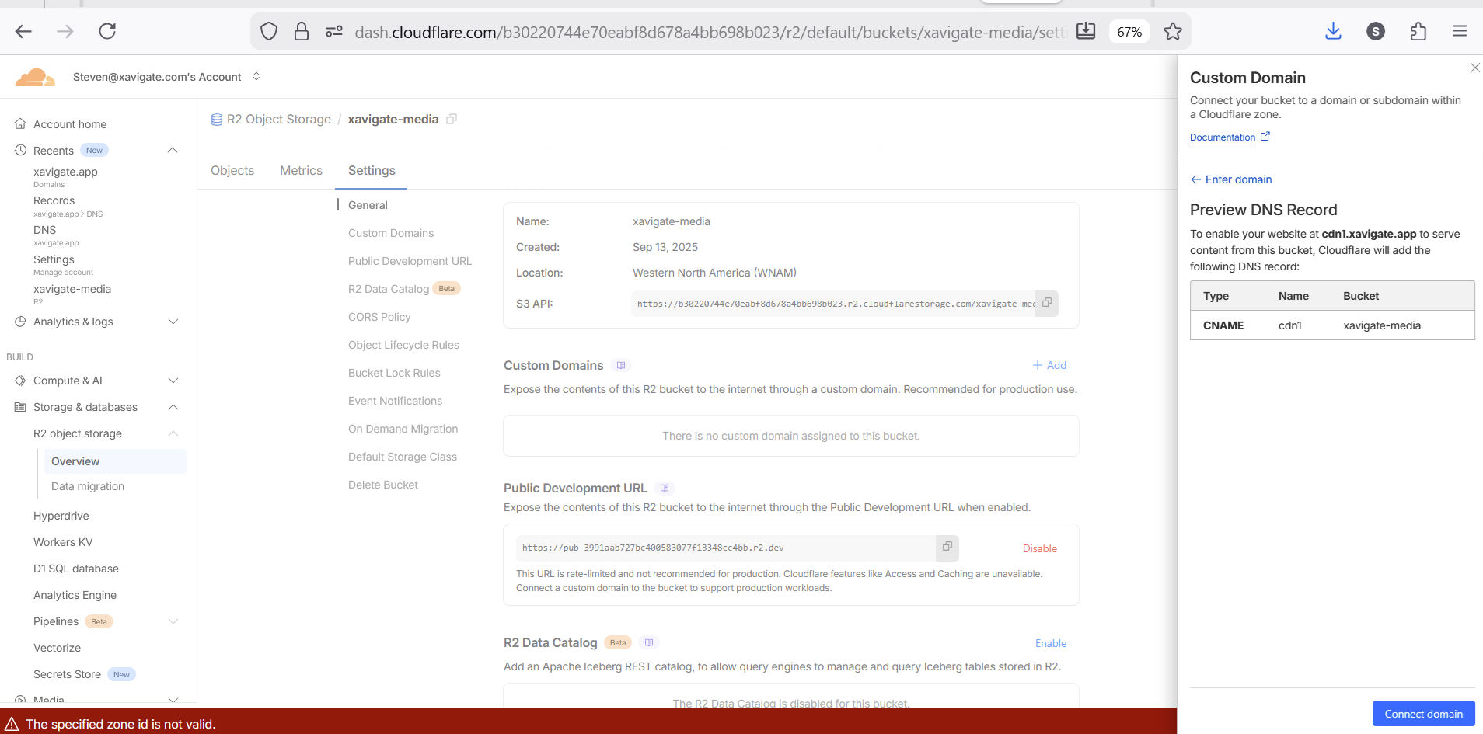The image size is (1483, 734).
Task: Disable the Public Development URL
Action: [x=1039, y=548]
